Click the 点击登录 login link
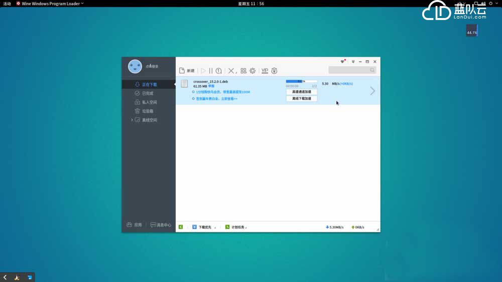The image size is (502, 282). tap(152, 67)
